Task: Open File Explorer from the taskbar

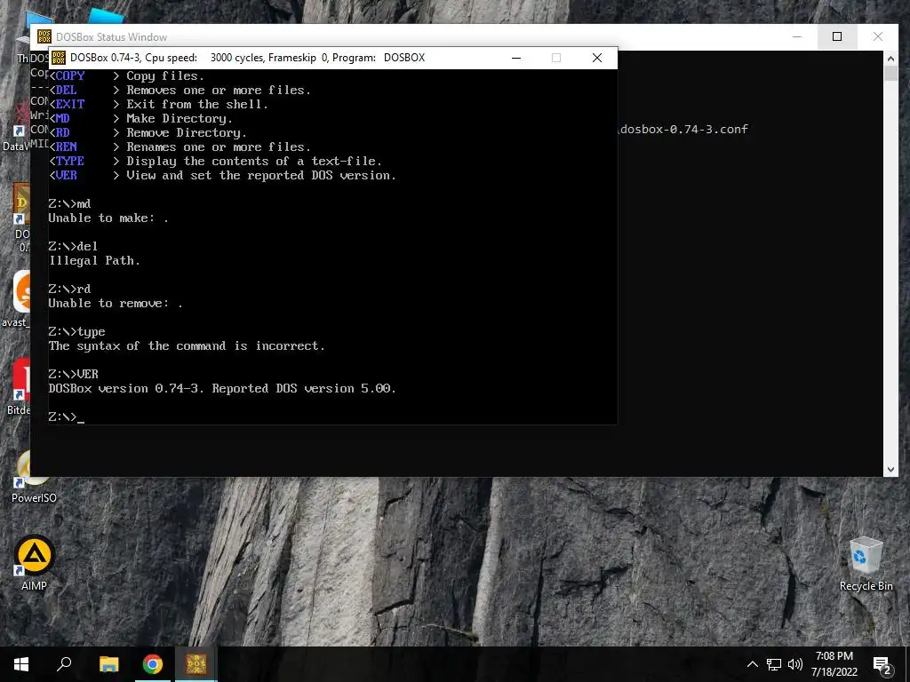Action: click(108, 664)
